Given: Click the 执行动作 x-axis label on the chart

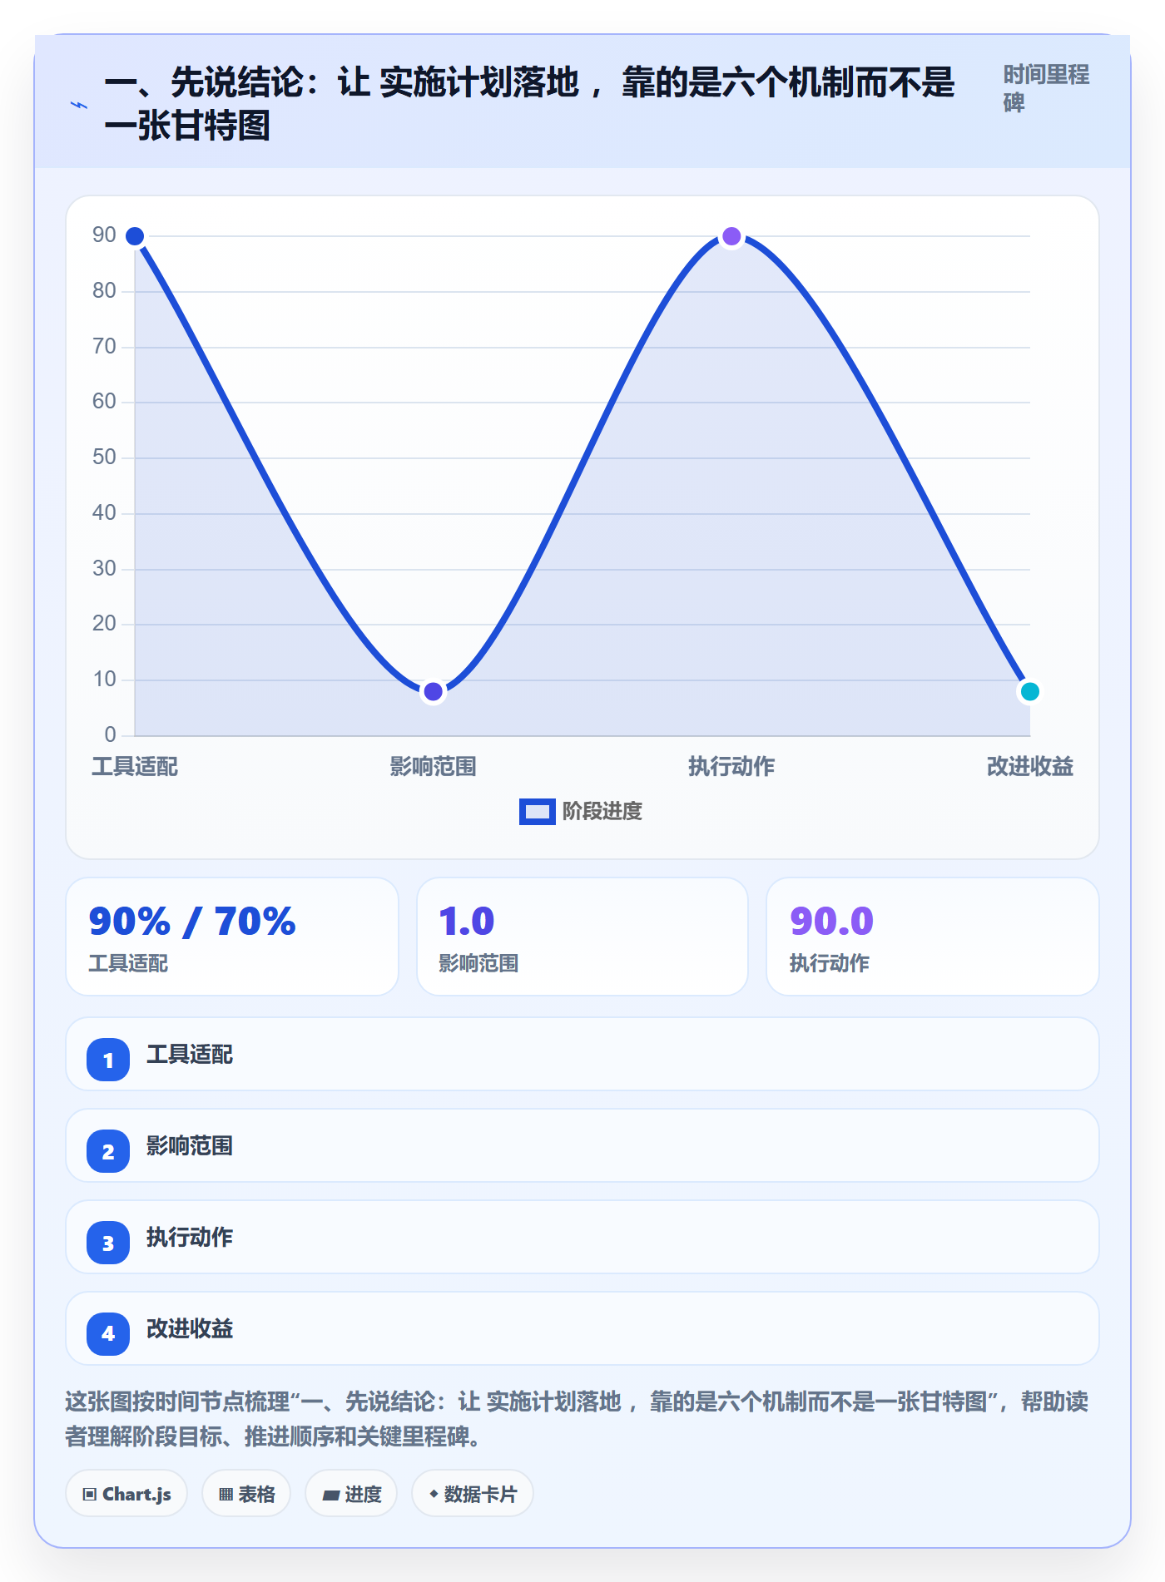Looking at the screenshot, I should point(731,766).
